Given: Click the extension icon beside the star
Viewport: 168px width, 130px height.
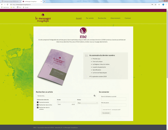Looking at the screenshot, I should click(x=159, y=5).
